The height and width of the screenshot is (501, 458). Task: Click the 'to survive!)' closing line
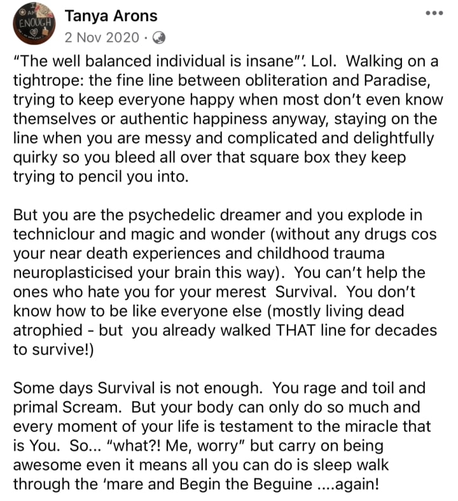click(x=53, y=349)
